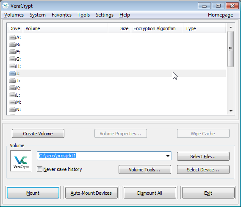The width and height of the screenshot is (241, 207).
Task: Click the VeraCrypt title bar icon
Action: [6, 6]
